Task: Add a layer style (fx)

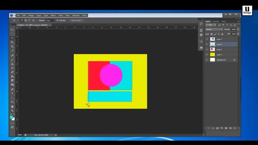Action: (213, 128)
